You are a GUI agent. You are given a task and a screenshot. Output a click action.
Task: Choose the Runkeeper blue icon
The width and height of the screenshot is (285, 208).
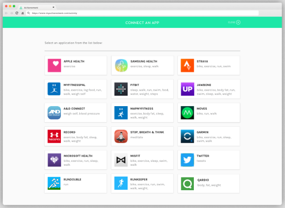(121, 183)
